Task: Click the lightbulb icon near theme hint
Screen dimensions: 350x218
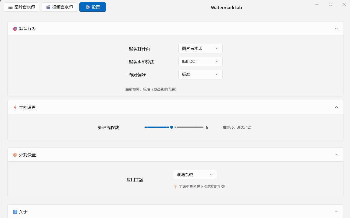Action: (175, 187)
